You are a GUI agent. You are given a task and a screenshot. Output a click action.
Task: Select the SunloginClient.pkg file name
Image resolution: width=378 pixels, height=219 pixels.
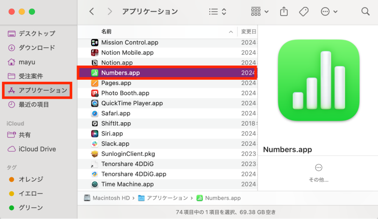point(128,154)
